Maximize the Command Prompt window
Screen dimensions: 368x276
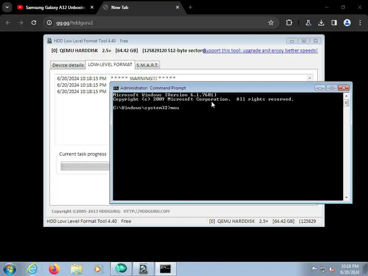tap(332, 88)
